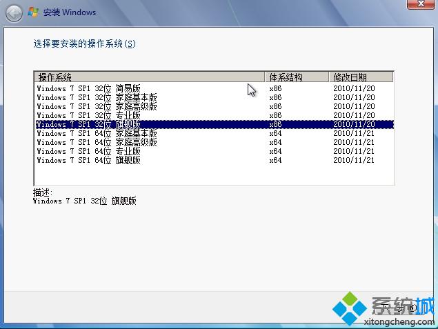Select Windows 7 SP1 64位 旗舰版
This screenshot has width=438, height=329.
[x=215, y=160]
